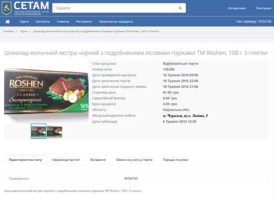
Task: Click the auction step 4.05 грн.
Action: [170, 104]
